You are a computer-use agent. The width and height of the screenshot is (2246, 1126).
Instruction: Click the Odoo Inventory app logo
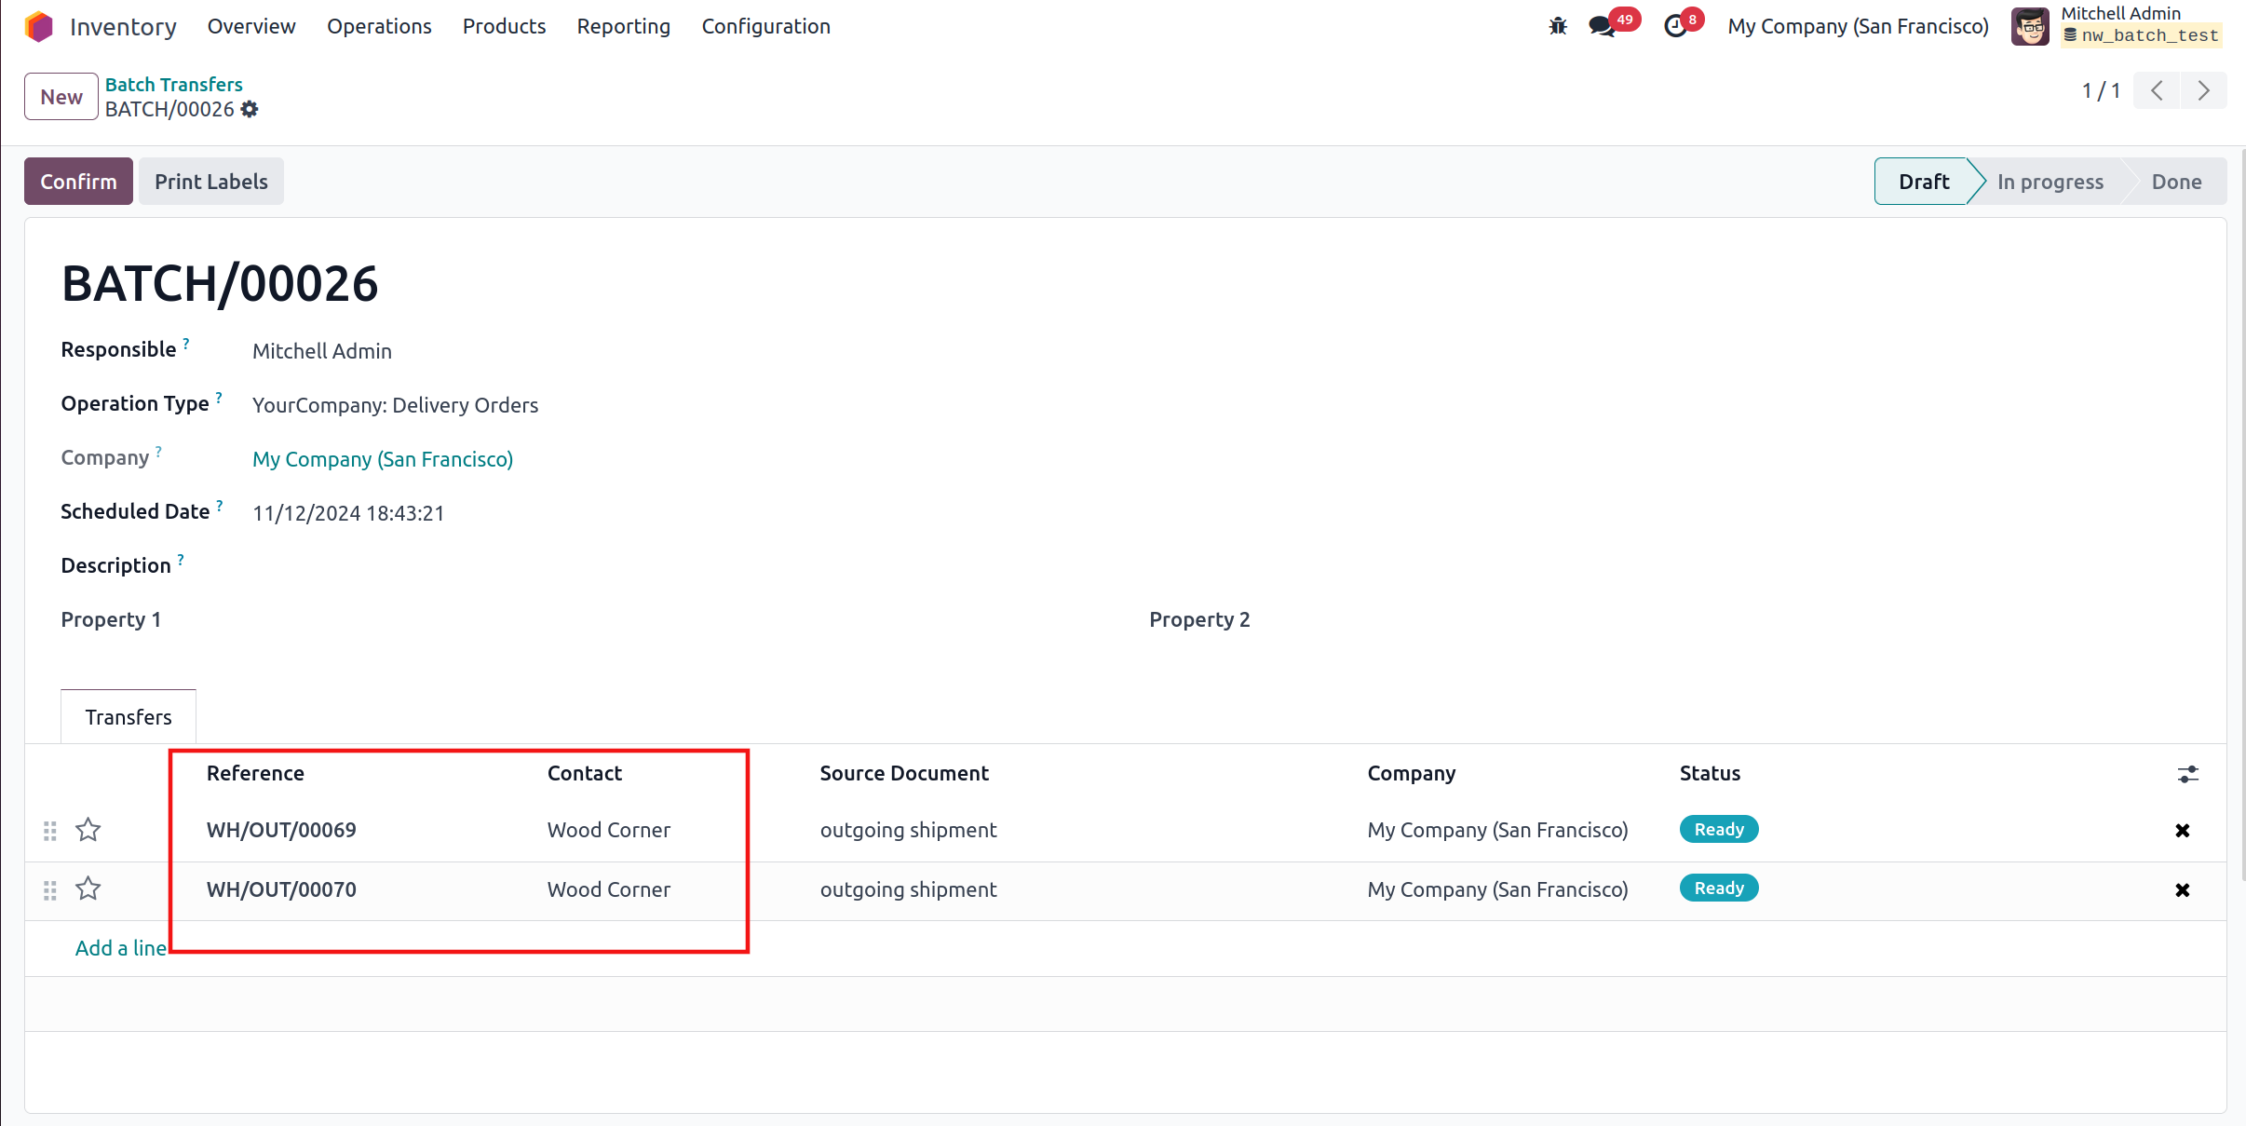click(x=39, y=26)
